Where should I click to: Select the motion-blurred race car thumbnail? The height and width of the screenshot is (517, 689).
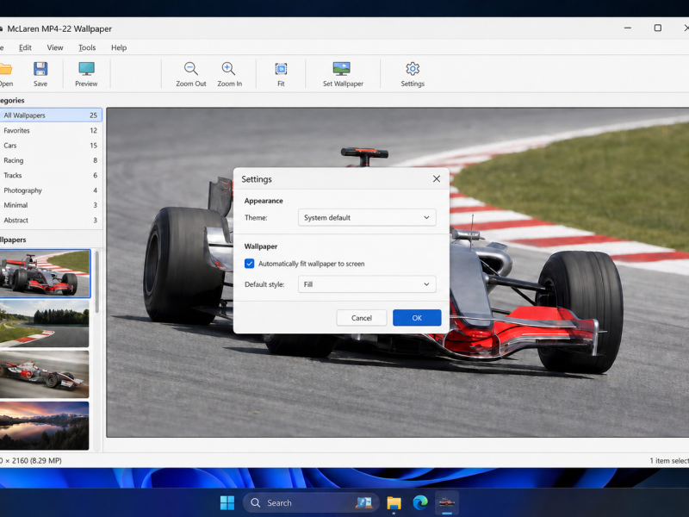(44, 375)
